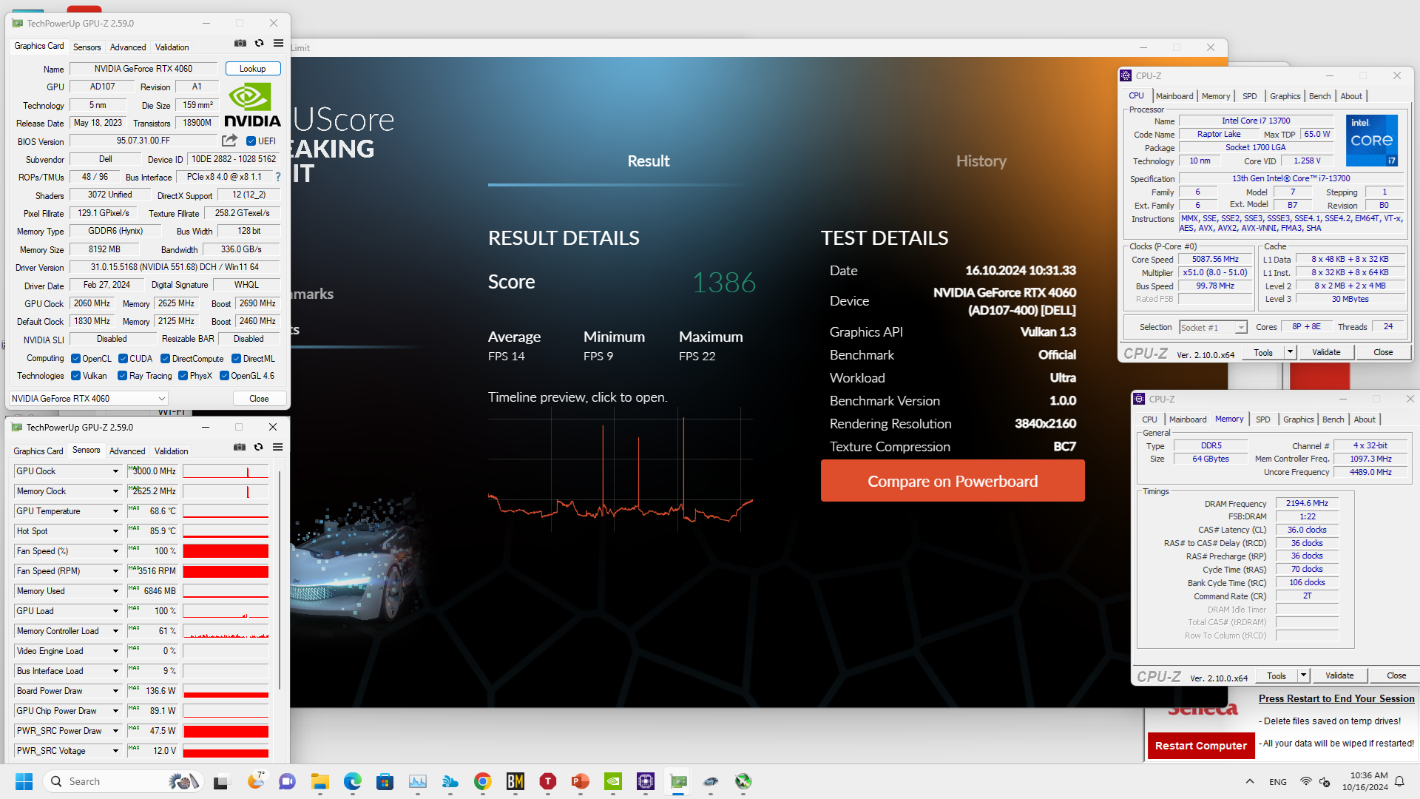Open the Tools dropdown arrow in CPU-Z Memory window
This screenshot has height=799, width=1420.
click(1303, 675)
